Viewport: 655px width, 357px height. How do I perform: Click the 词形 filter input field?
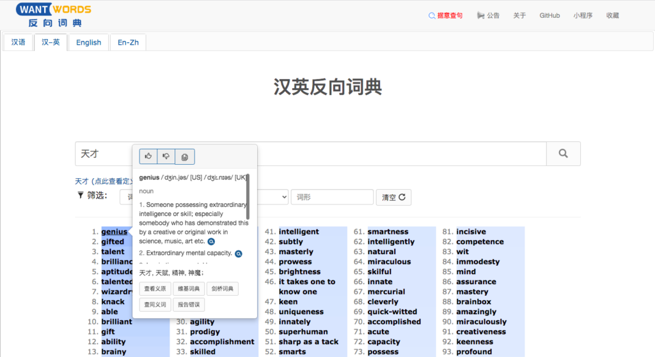click(332, 197)
